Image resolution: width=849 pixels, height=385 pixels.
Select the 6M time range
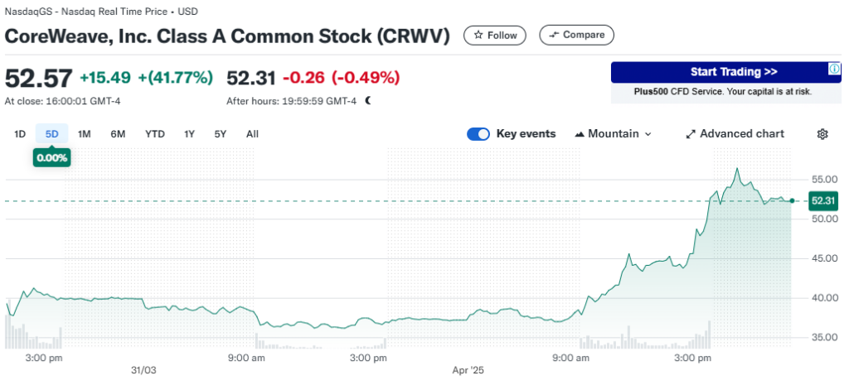[118, 134]
